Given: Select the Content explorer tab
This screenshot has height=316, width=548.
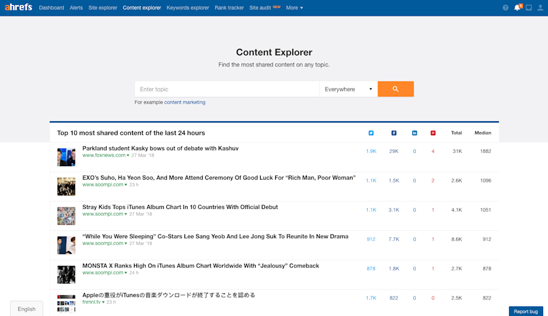Looking at the screenshot, I should pyautogui.click(x=142, y=8).
